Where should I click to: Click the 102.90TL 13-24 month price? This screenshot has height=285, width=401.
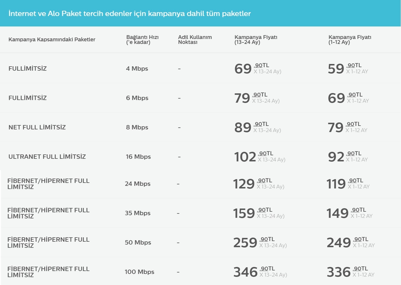pyautogui.click(x=260, y=157)
